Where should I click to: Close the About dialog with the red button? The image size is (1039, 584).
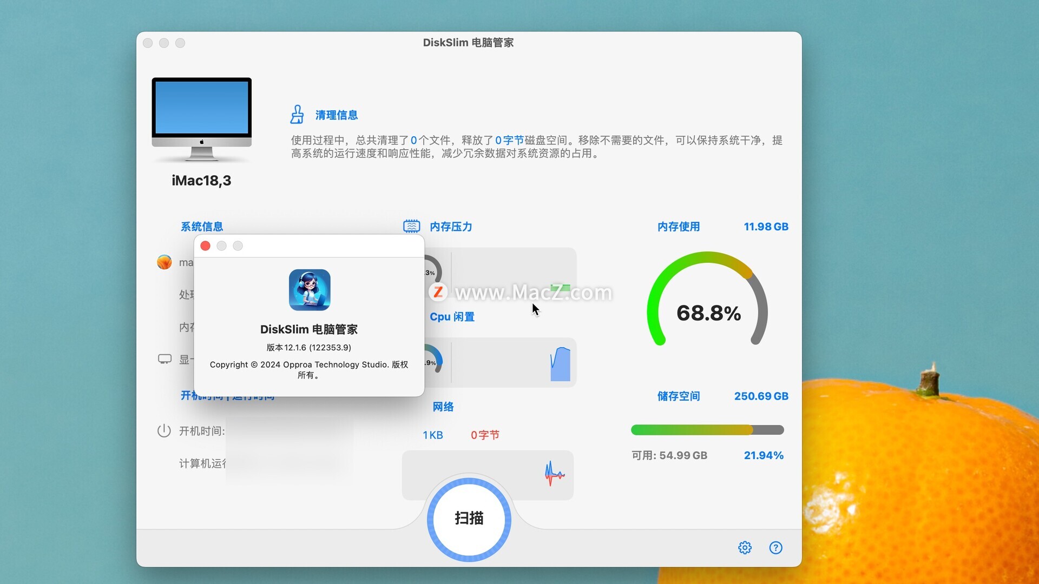(205, 246)
